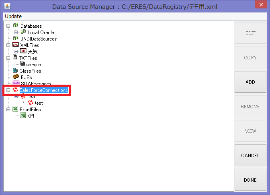
Task: Select the SOAPServices entry
Action: (36, 83)
